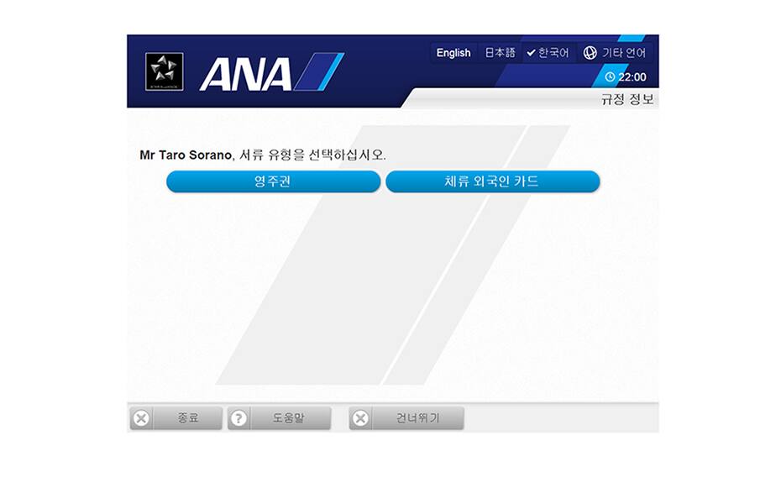Viewport: 781px width, 483px height.
Task: Open help with the 도움말 label
Action: click(x=288, y=417)
